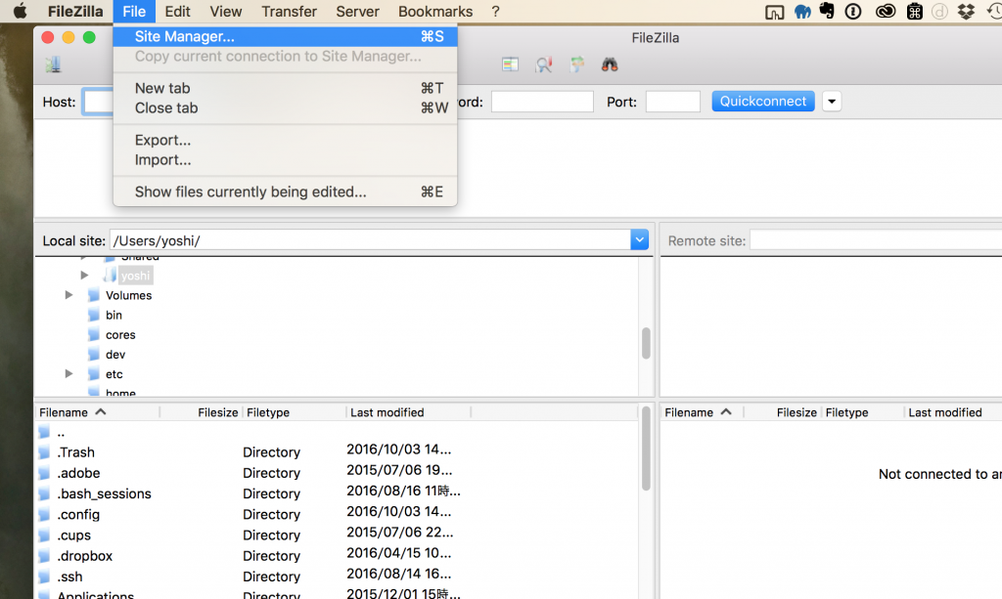Sort remote files by Filename column
1002x599 pixels.
tap(702, 412)
